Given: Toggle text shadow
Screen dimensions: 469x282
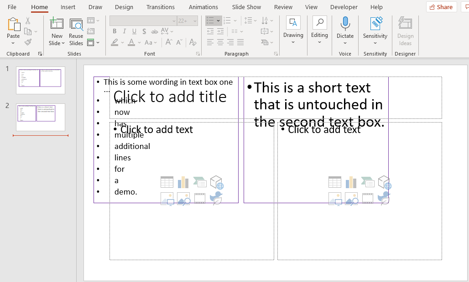Looking at the screenshot, I should pyautogui.click(x=144, y=31).
